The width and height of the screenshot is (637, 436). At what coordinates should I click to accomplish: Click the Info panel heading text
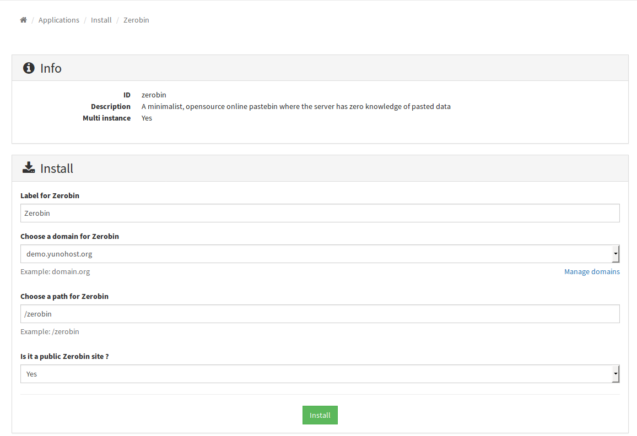click(x=51, y=68)
